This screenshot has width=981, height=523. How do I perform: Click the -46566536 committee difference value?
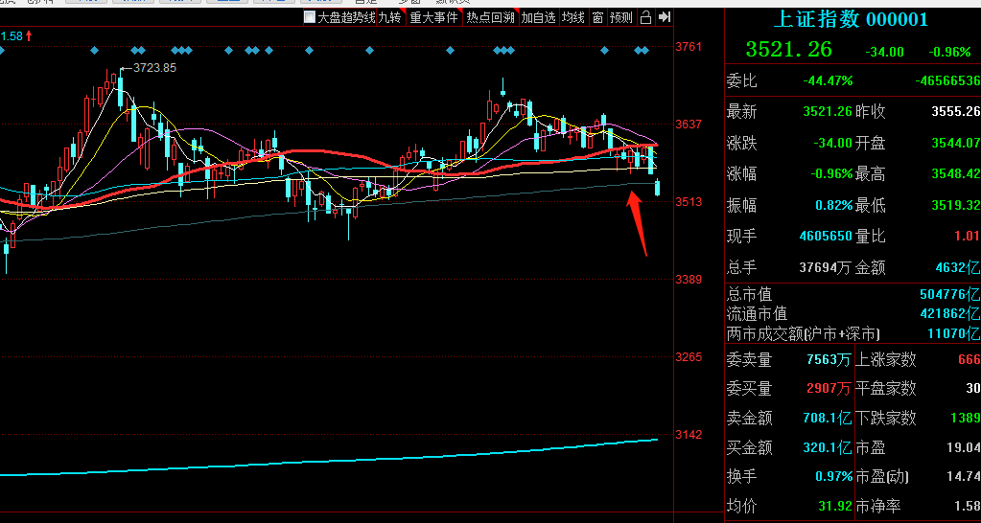[947, 80]
